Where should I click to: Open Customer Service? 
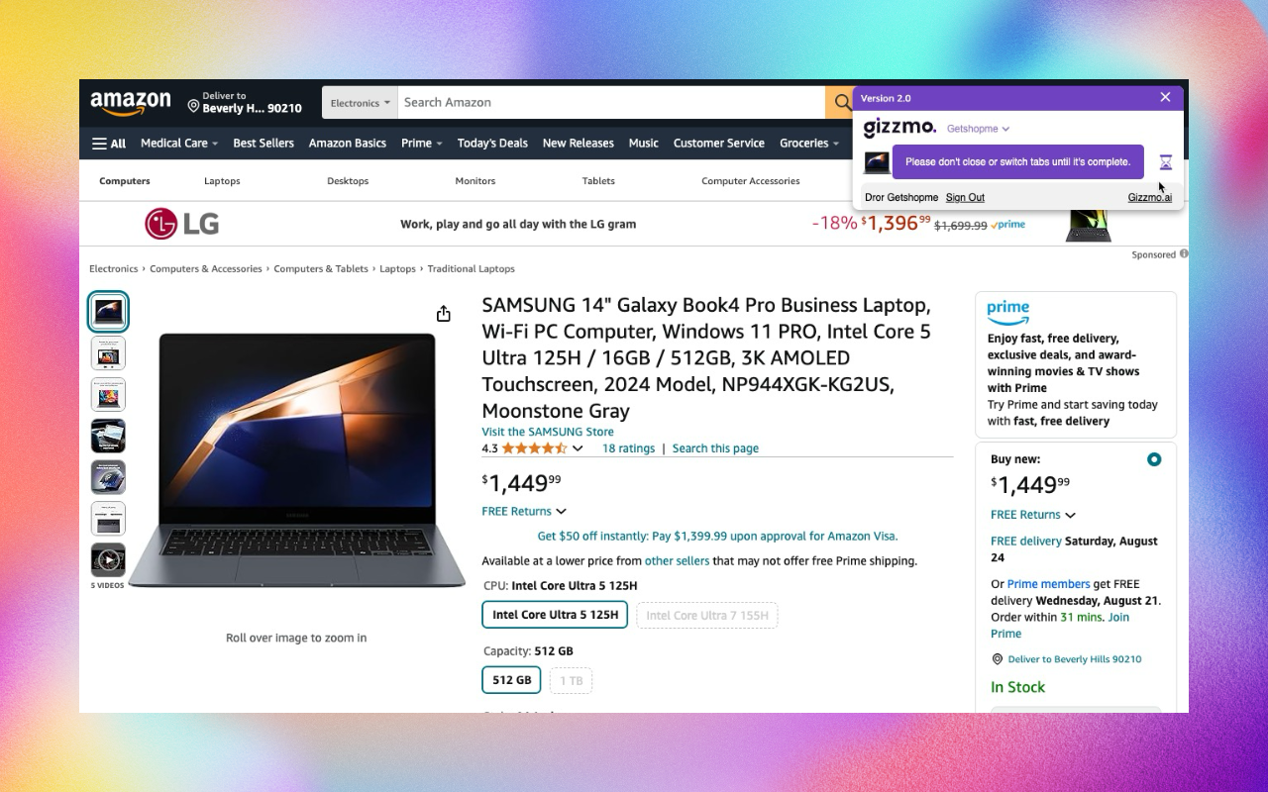[719, 144]
